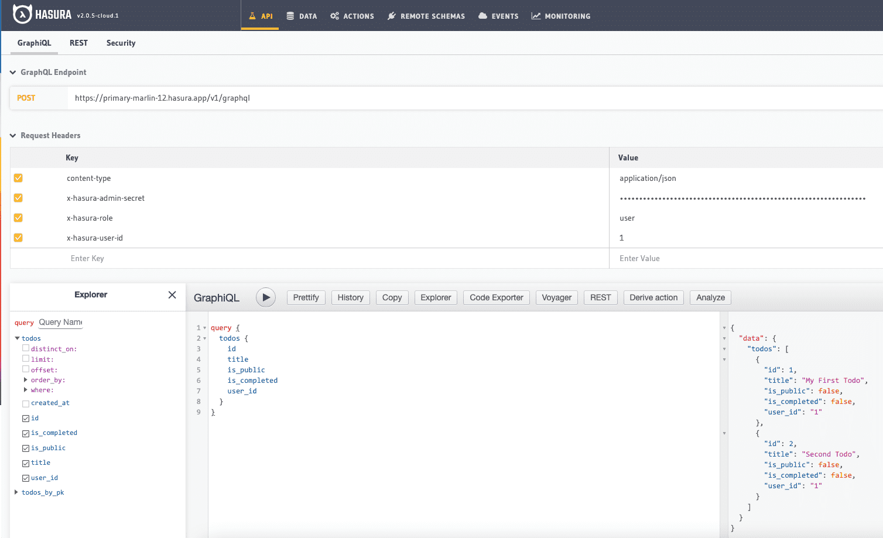Image resolution: width=883 pixels, height=538 pixels.
Task: Fold the "data" object in the results
Action: tap(724, 338)
